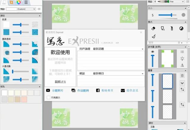This screenshot has height=130, width=190.
Task: Select the spray bottle mode icon
Action: 172,28
